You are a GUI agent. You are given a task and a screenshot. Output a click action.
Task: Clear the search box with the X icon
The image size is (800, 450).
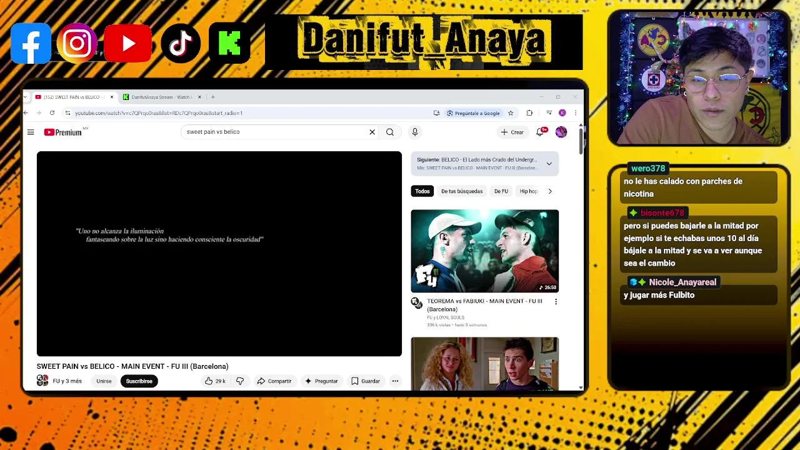click(x=372, y=132)
